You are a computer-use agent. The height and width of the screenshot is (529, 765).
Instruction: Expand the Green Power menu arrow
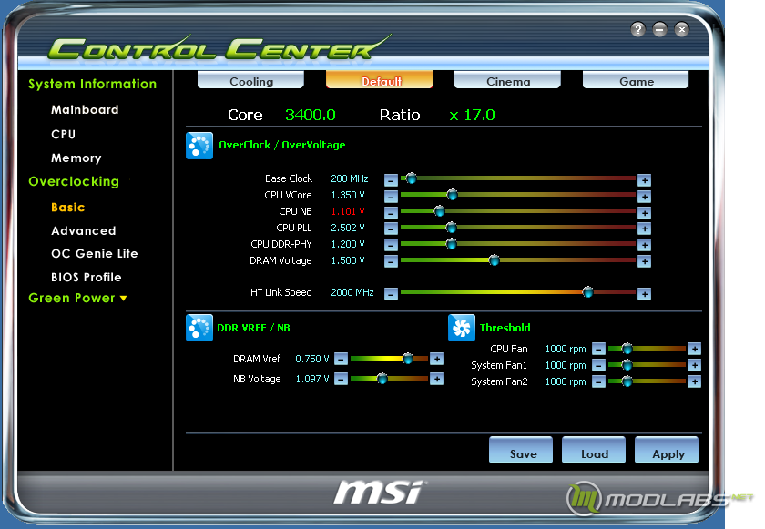(124, 299)
